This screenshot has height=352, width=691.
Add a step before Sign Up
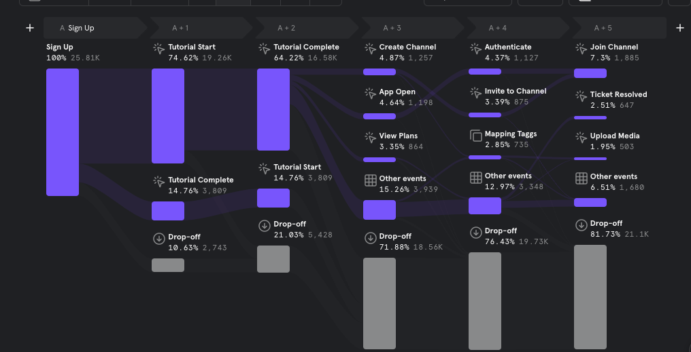[29, 28]
